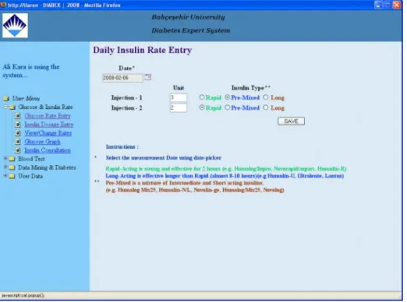Click the javascript:cal.popup() status bar text

[x=23, y=296]
